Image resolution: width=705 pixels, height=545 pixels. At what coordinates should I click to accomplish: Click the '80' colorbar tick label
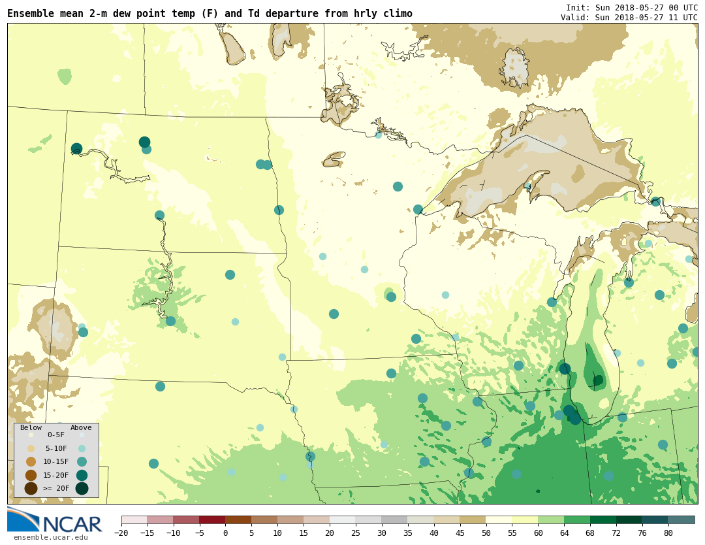tap(669, 533)
